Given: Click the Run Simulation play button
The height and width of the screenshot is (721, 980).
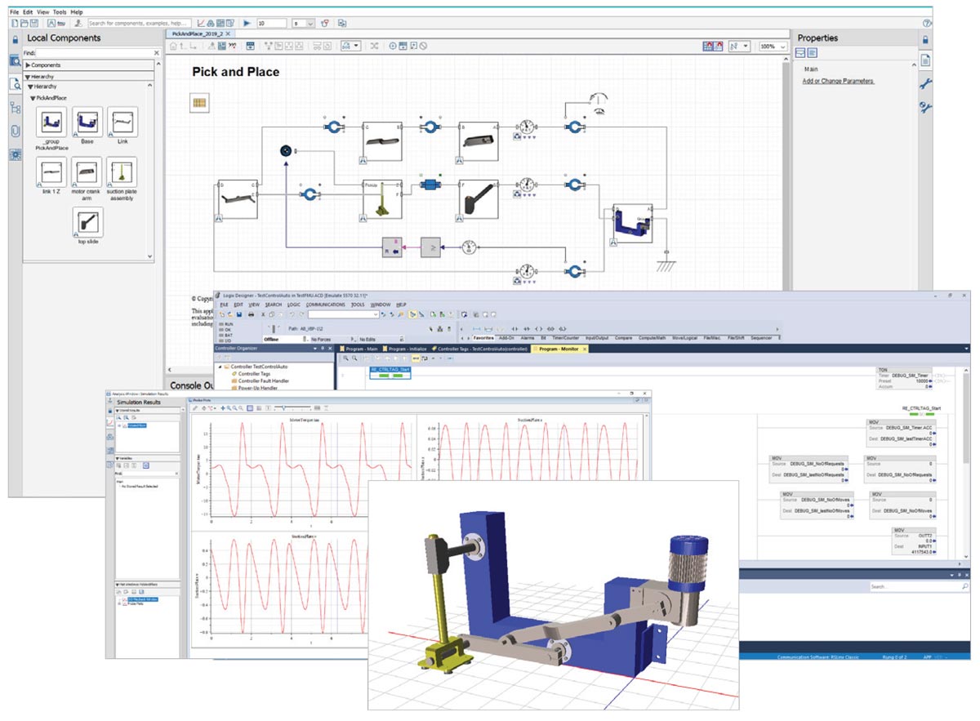Looking at the screenshot, I should click(x=247, y=24).
